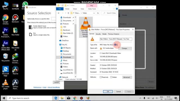Open Bandicam recorder taskbar icon
180x101 pixels.
click(81, 98)
